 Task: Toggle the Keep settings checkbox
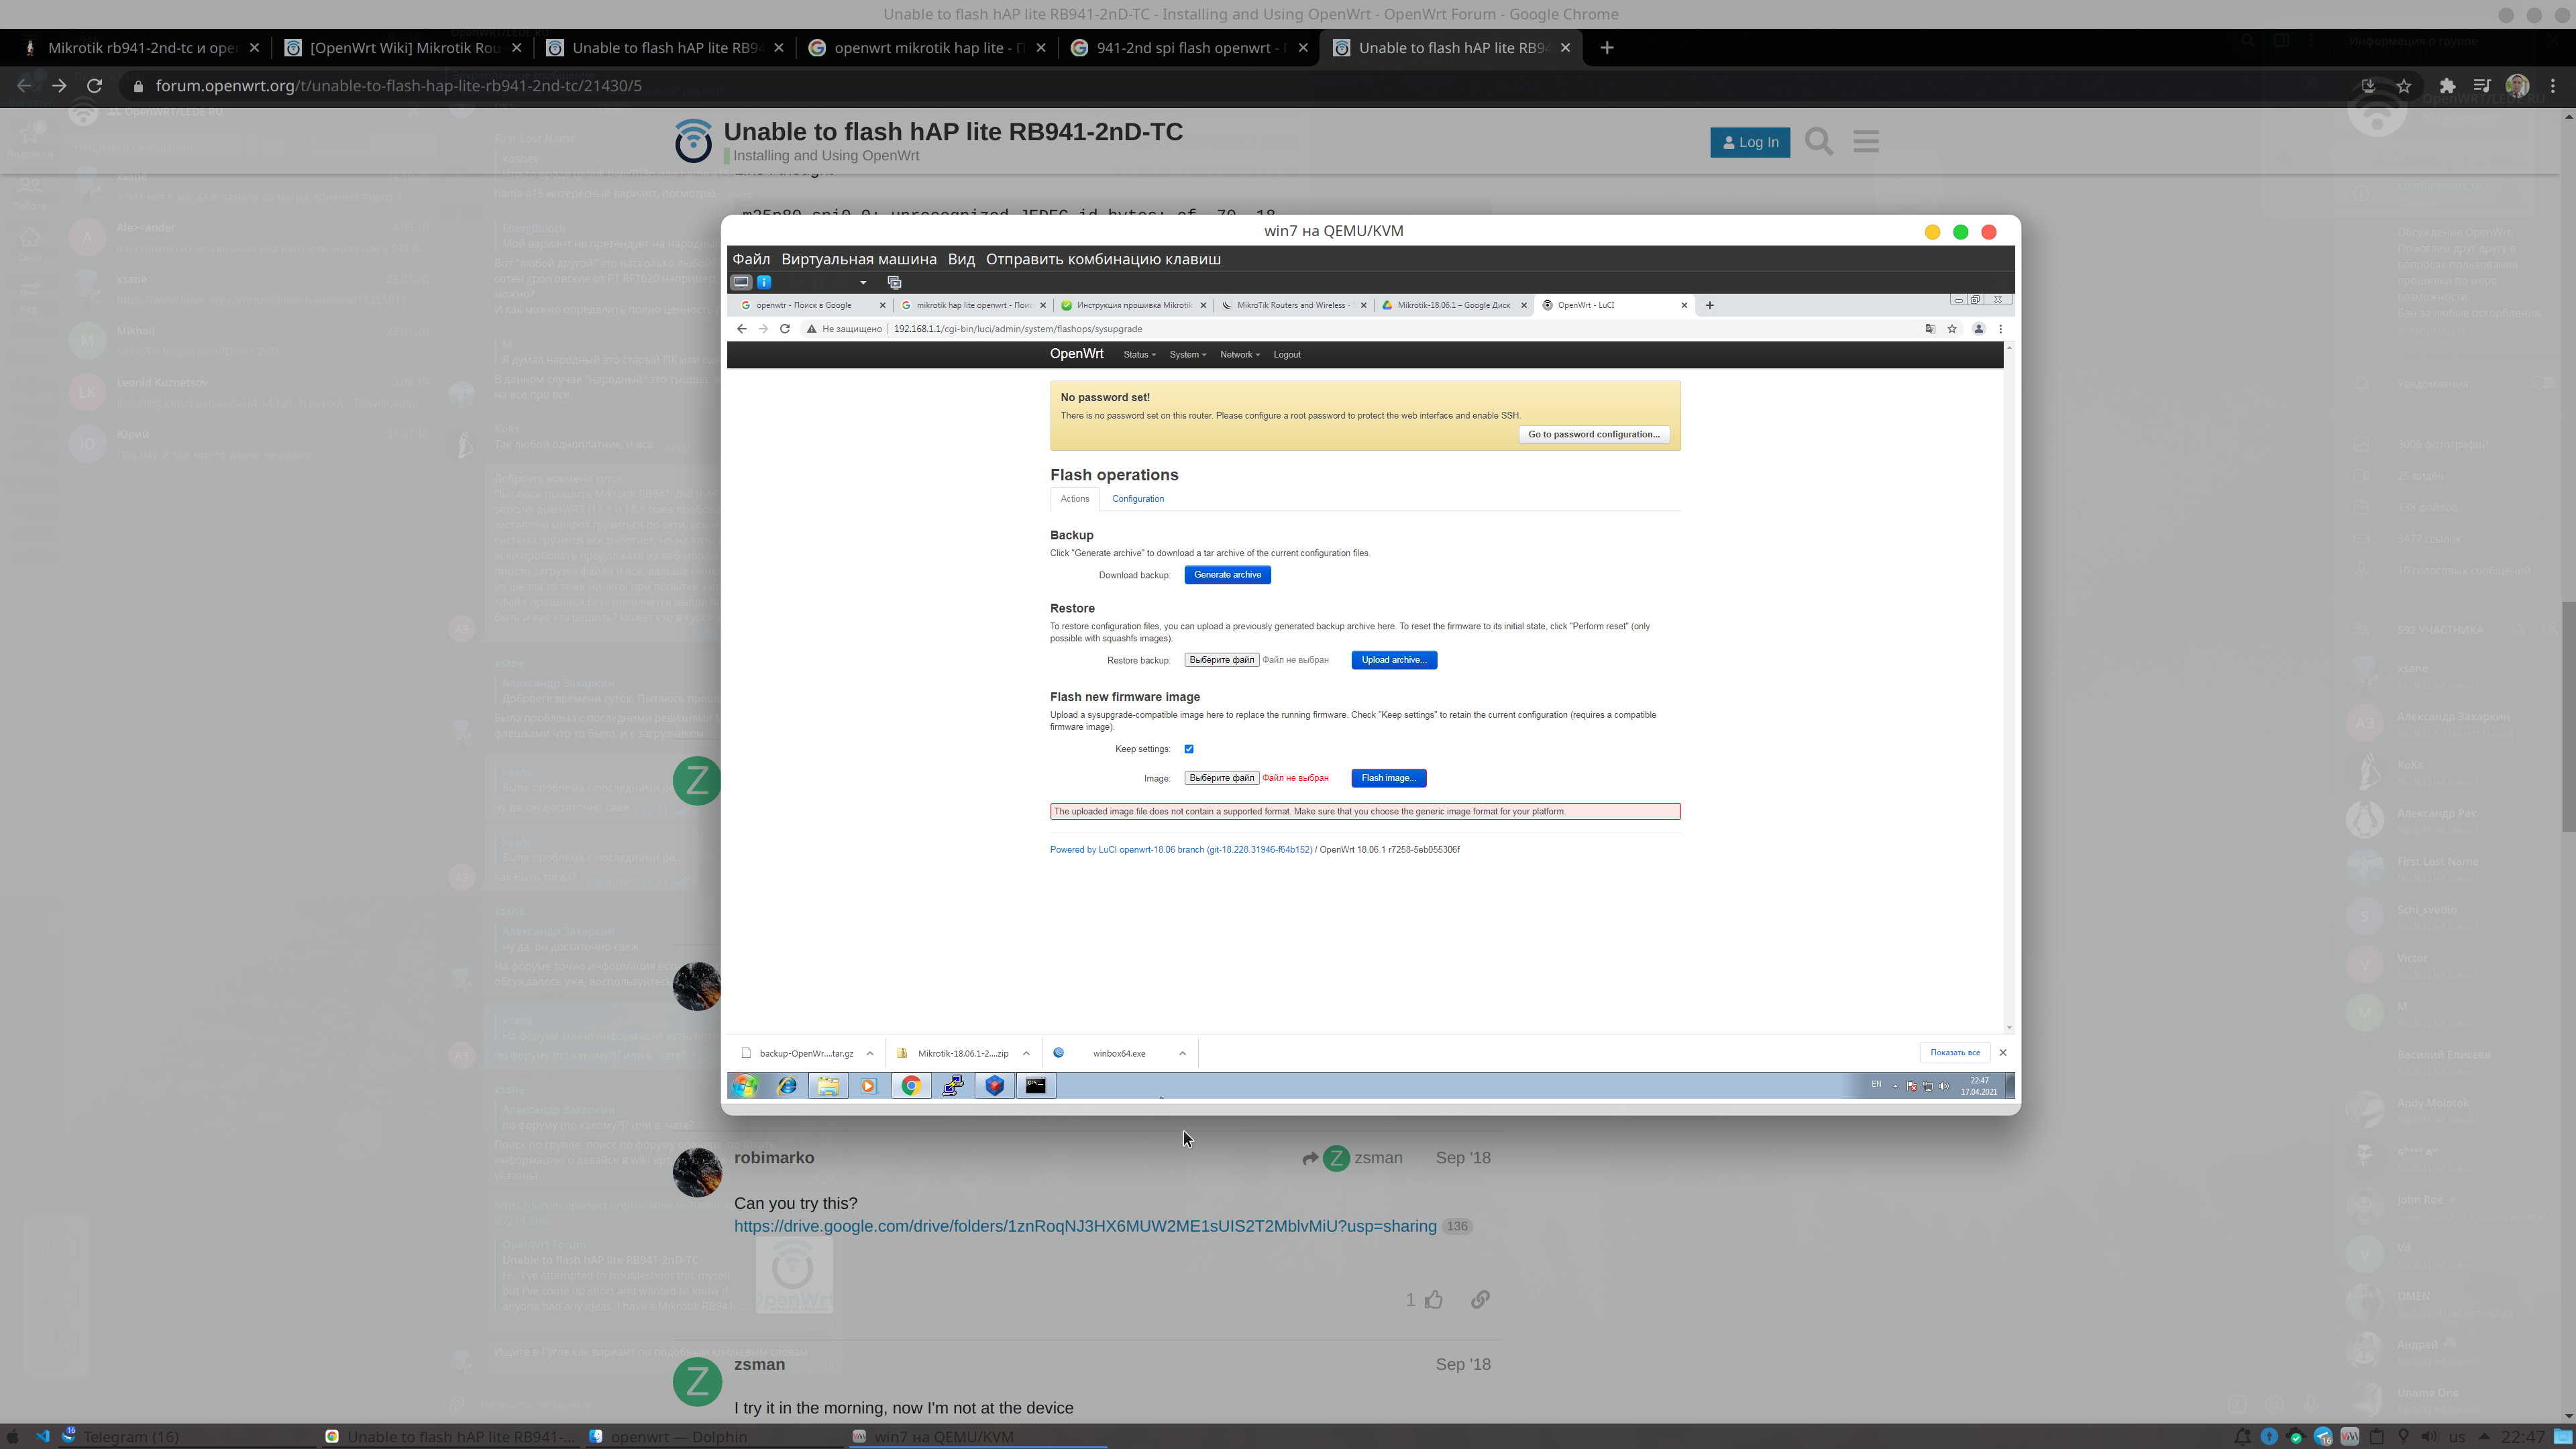(x=1189, y=748)
